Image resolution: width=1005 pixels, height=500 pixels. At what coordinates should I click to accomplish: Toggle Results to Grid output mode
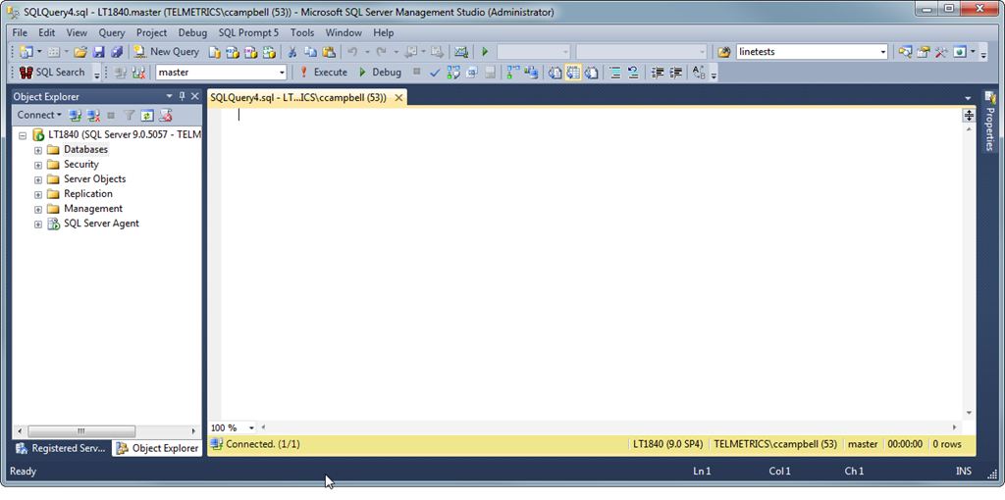click(x=573, y=73)
